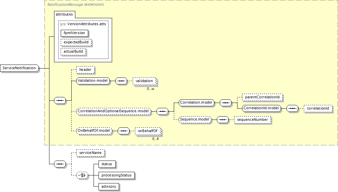Click sequence icon after Correlation.model
This screenshot has width=338, height=192.
[226, 103]
